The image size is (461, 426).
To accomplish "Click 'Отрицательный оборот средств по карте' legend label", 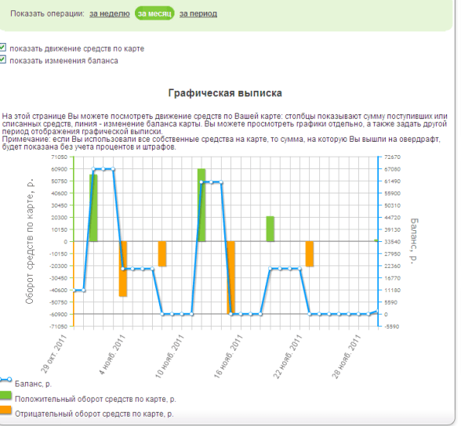I will (94, 414).
